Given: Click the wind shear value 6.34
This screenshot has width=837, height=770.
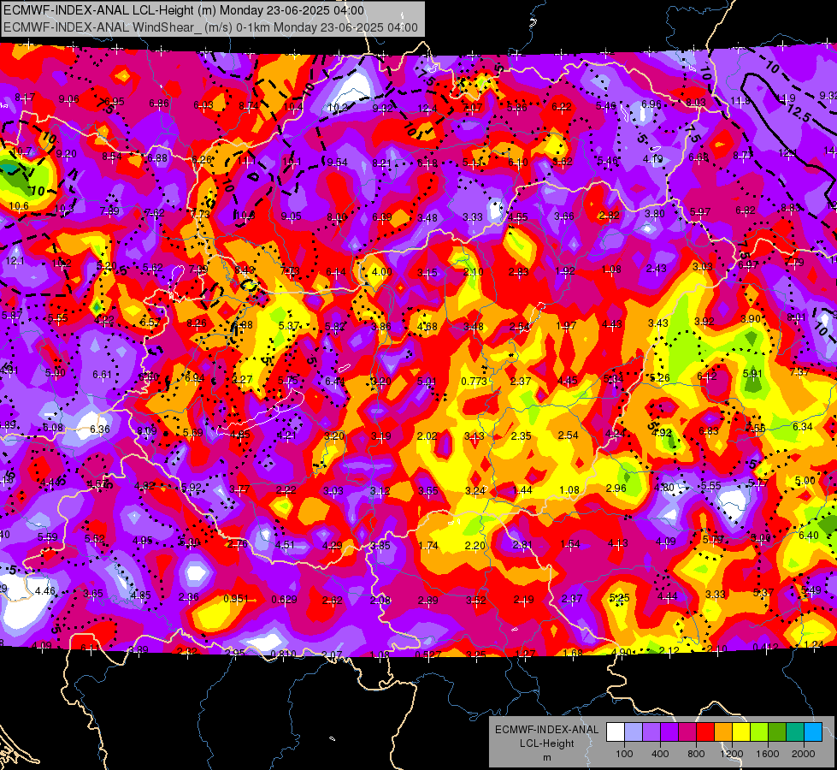Looking at the screenshot, I should 802,426.
